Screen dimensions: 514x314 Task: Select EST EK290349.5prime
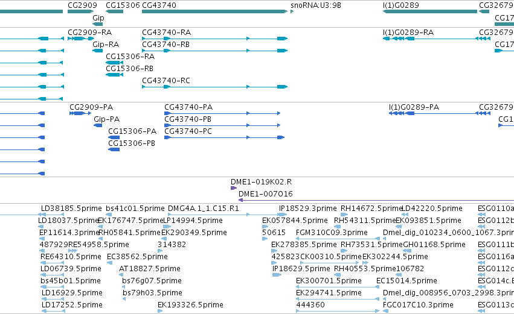(x=194, y=233)
